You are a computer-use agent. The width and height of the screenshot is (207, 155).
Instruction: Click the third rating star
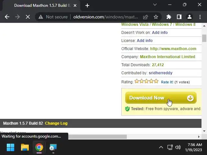tap(147, 81)
